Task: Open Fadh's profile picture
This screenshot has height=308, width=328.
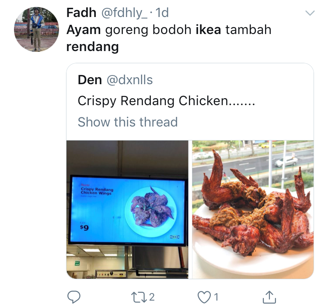Action: click(x=37, y=29)
